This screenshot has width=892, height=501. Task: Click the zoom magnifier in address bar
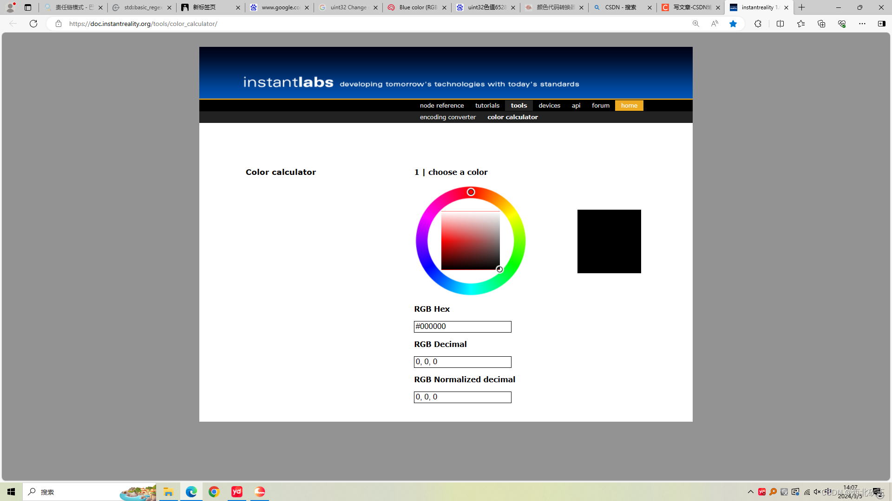coord(695,24)
